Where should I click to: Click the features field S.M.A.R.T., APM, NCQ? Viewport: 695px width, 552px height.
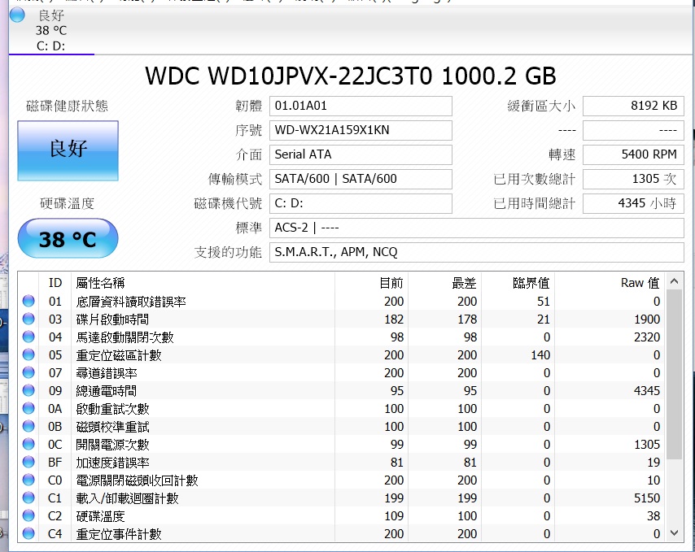tap(476, 252)
